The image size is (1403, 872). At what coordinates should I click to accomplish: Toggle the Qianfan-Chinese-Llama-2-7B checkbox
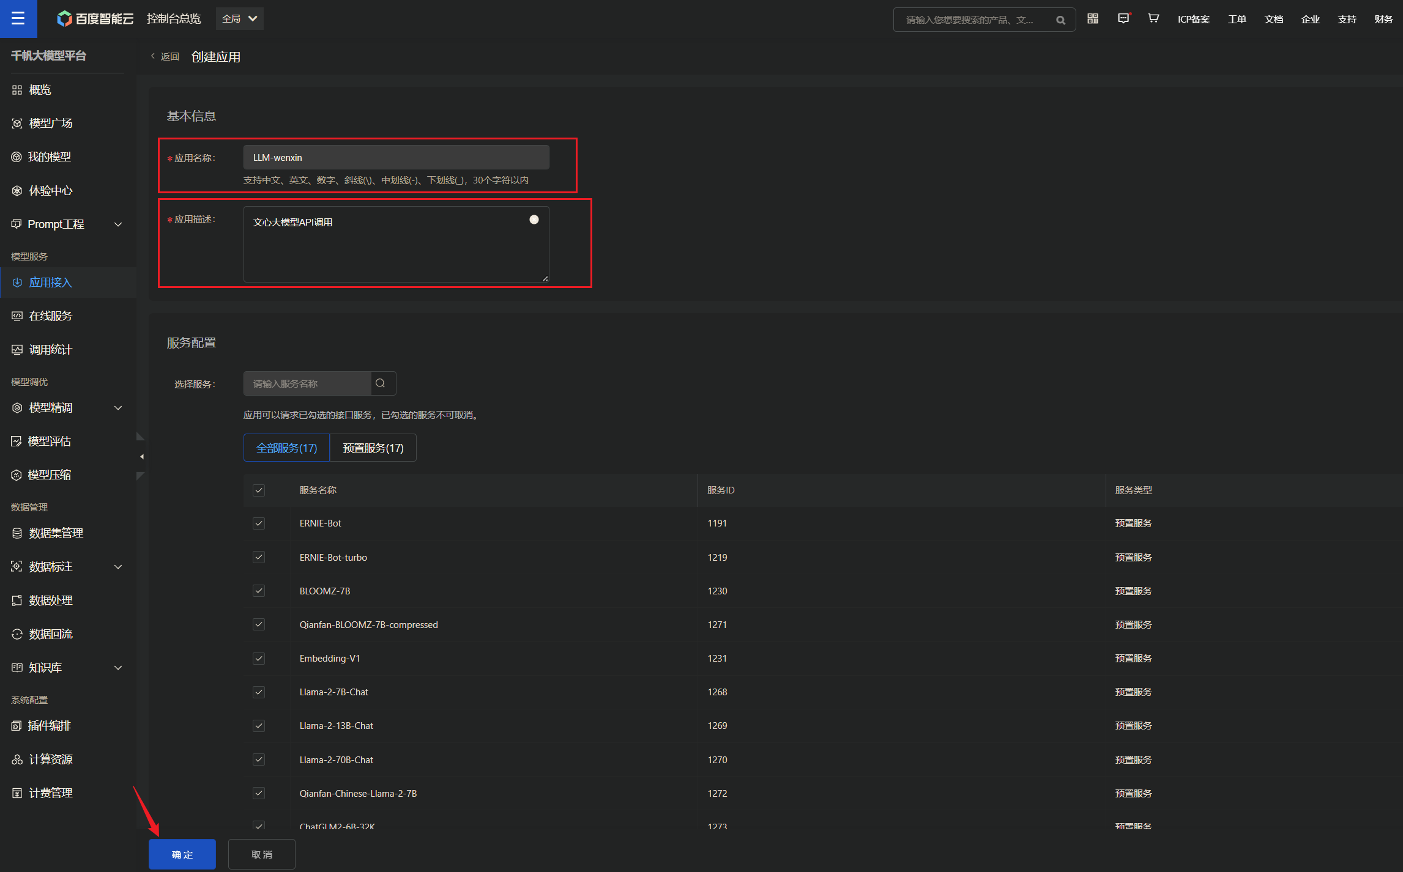coord(259,793)
